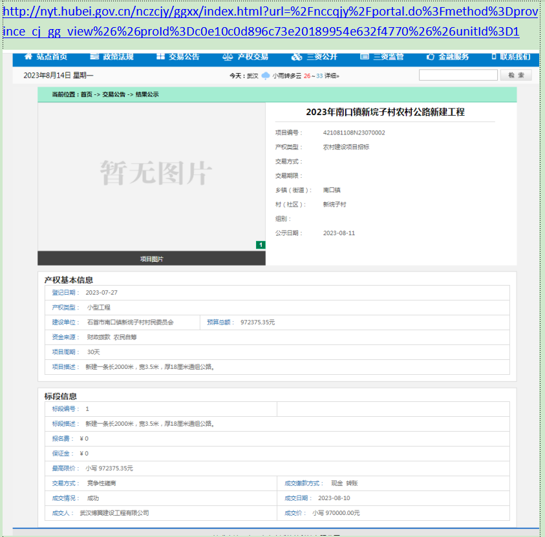Go to the 金融服务 menu item
The image size is (545, 537).
click(x=453, y=58)
